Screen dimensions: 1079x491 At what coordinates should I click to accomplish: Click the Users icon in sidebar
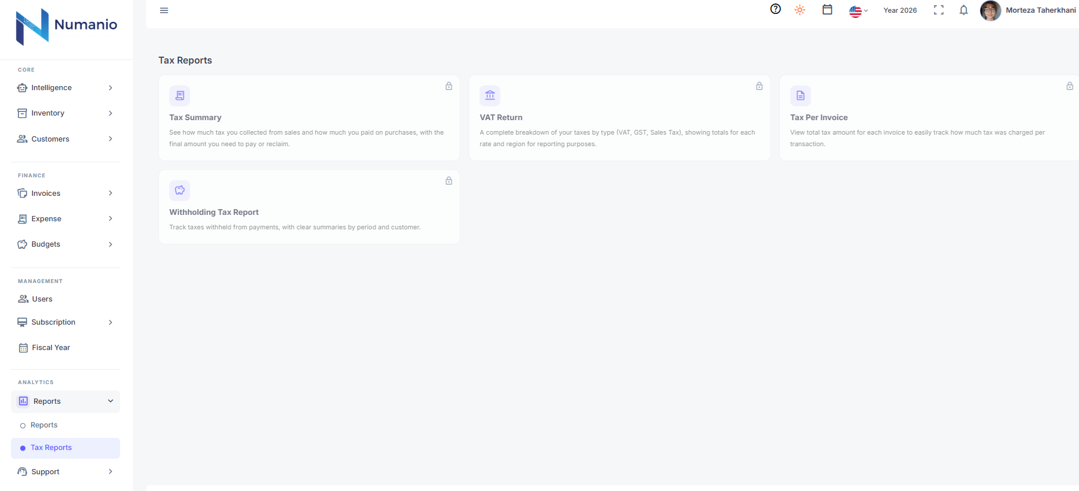tap(23, 299)
